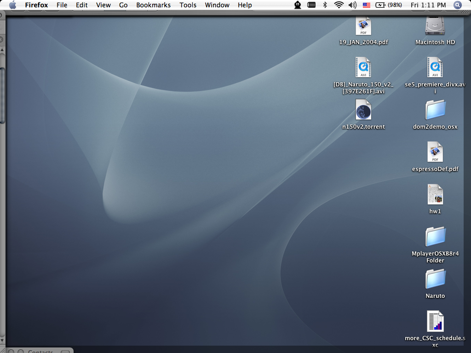This screenshot has width=471, height=353.
Task: Click the hw1 document icon
Action: tap(435, 195)
